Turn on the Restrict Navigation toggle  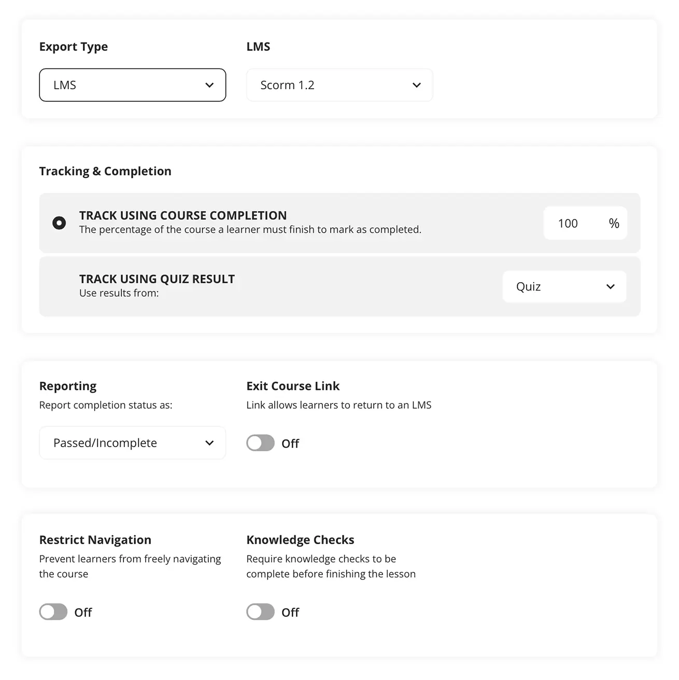point(53,612)
